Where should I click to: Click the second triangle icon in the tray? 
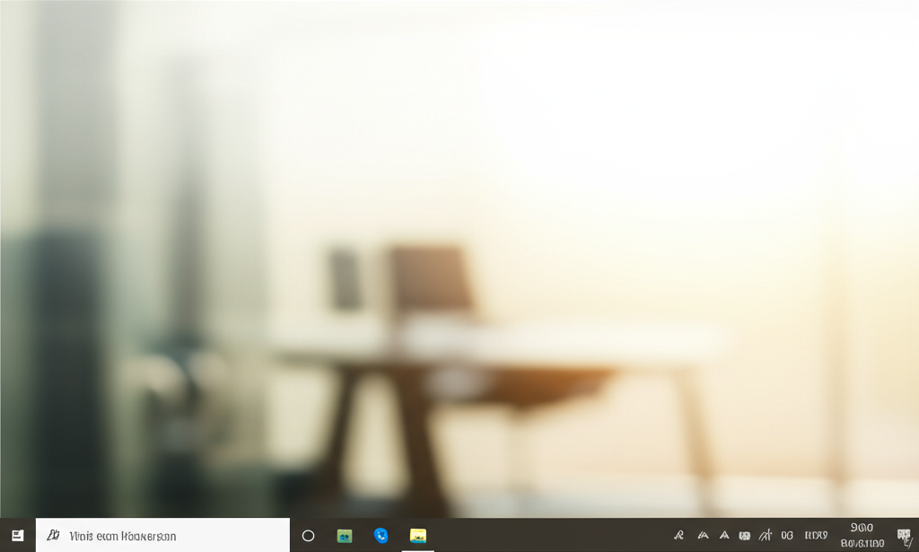[724, 536]
